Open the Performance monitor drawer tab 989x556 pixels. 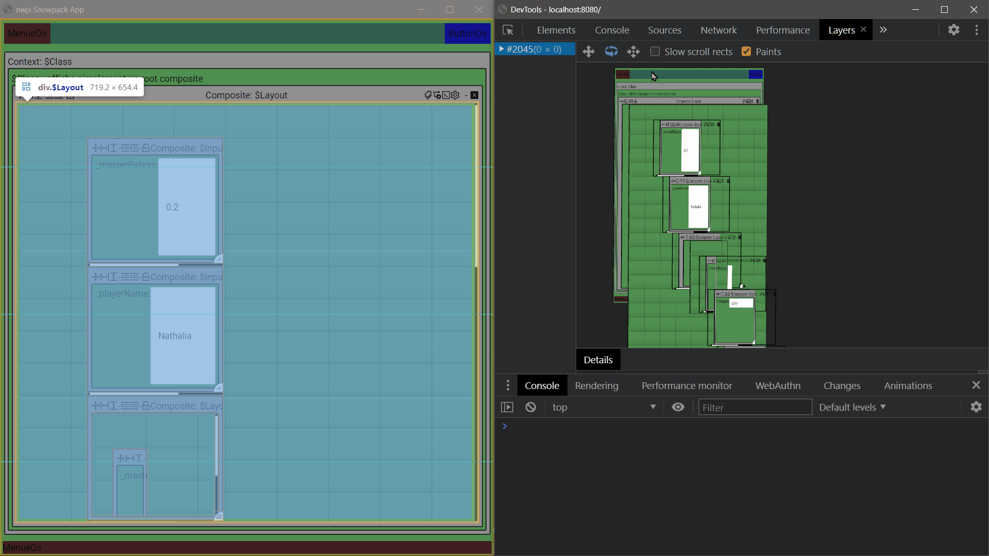click(x=686, y=385)
